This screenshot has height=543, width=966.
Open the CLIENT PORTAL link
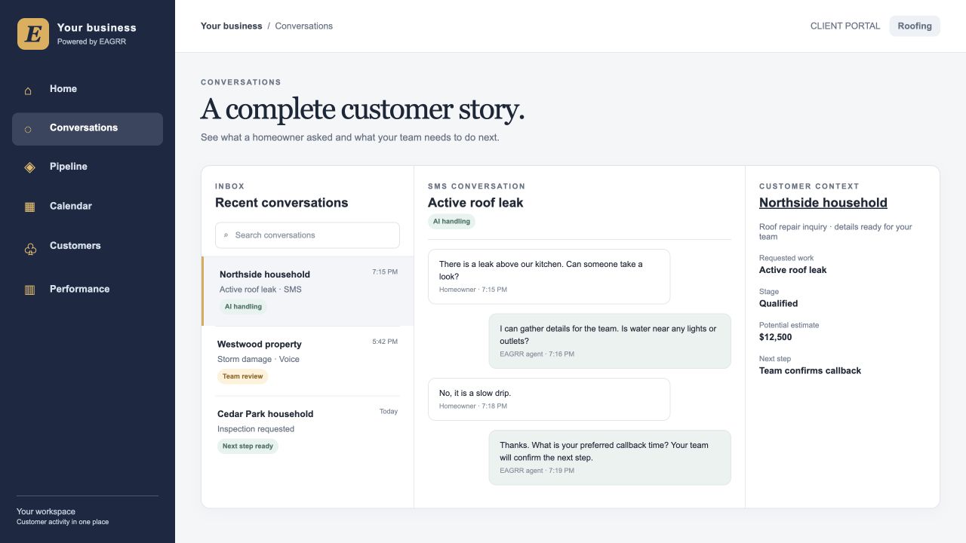pos(845,26)
